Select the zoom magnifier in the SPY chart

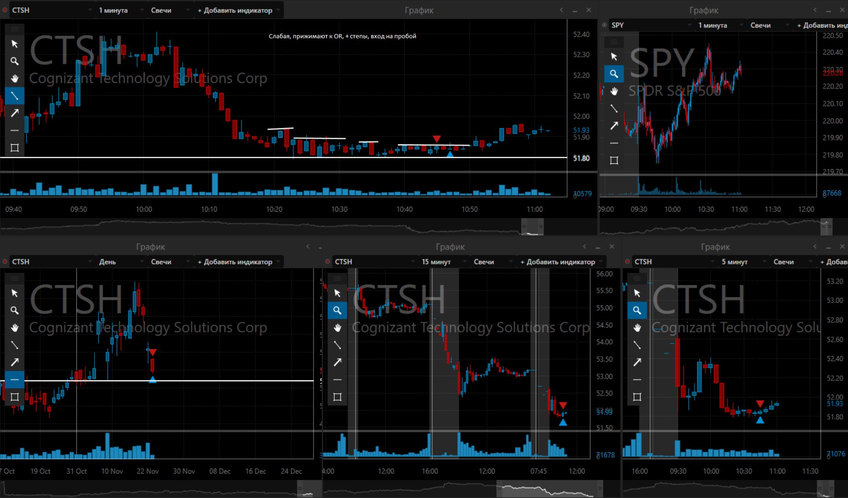click(x=614, y=74)
